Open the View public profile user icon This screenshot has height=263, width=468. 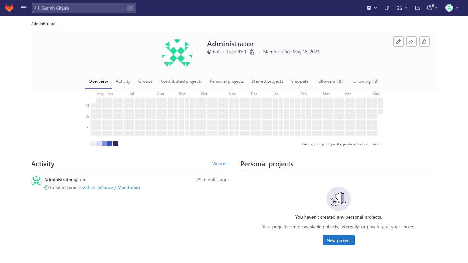pyautogui.click(x=424, y=42)
